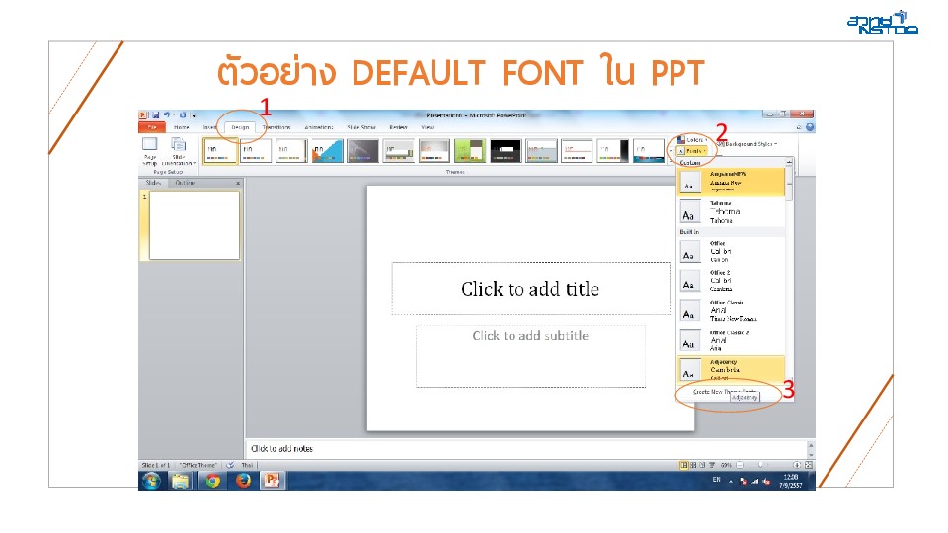The width and height of the screenshot is (948, 533).
Task: Choose the Adjacency Cambria font set
Action: click(x=731, y=369)
